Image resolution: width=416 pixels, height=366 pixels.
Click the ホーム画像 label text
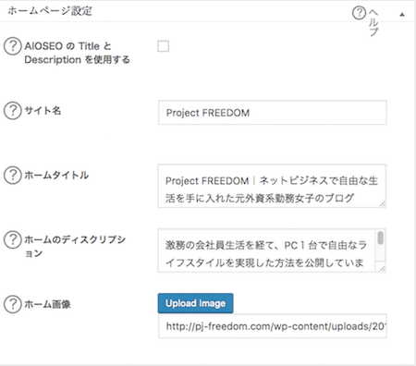coord(47,304)
